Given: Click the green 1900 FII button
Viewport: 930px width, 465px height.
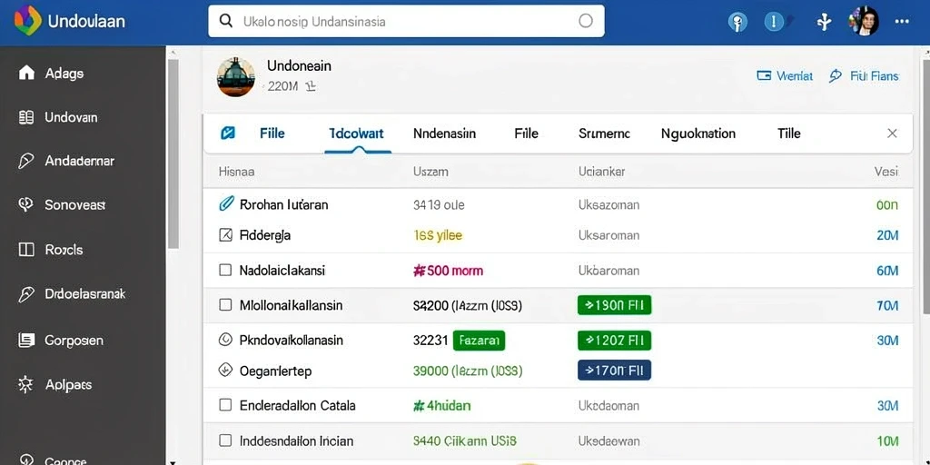Looking at the screenshot, I should coord(614,305).
